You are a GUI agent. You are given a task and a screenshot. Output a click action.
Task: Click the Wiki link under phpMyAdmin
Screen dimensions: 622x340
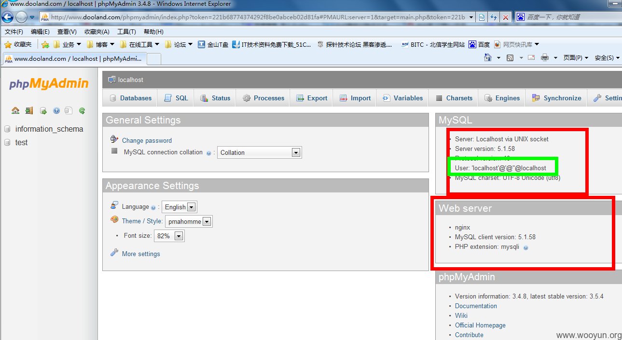click(x=461, y=316)
